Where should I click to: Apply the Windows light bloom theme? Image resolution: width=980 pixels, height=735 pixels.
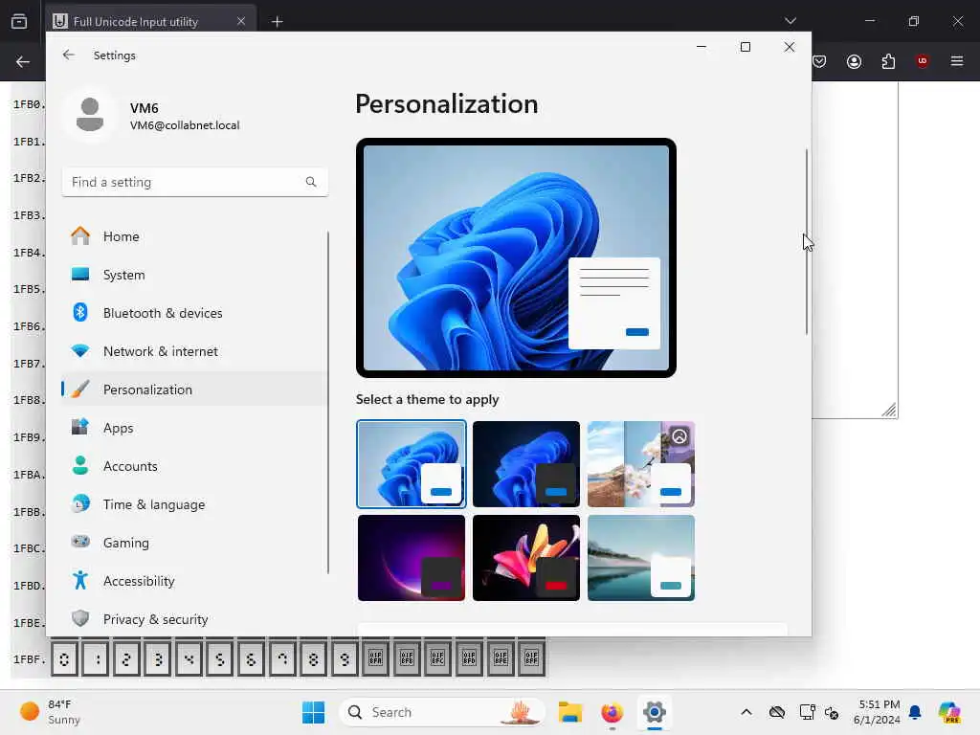pyautogui.click(x=412, y=464)
